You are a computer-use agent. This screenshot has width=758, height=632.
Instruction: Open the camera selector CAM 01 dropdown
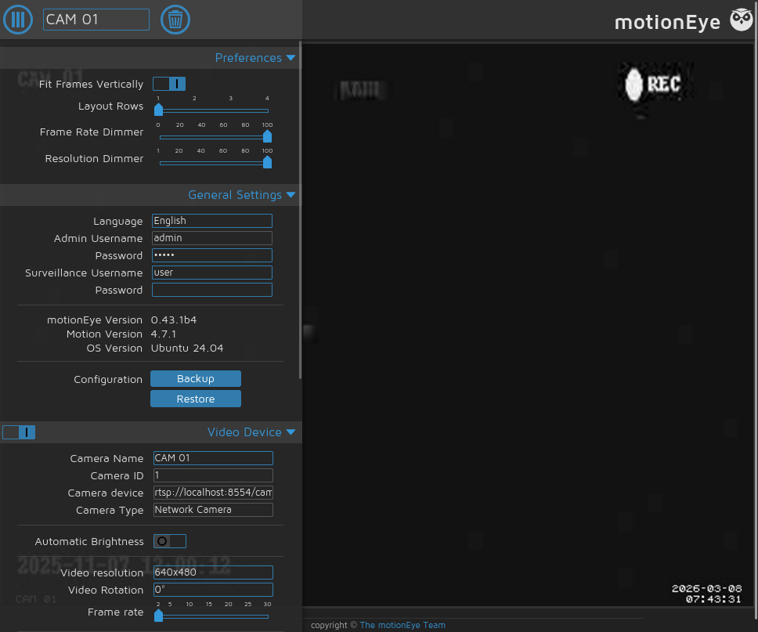96,20
